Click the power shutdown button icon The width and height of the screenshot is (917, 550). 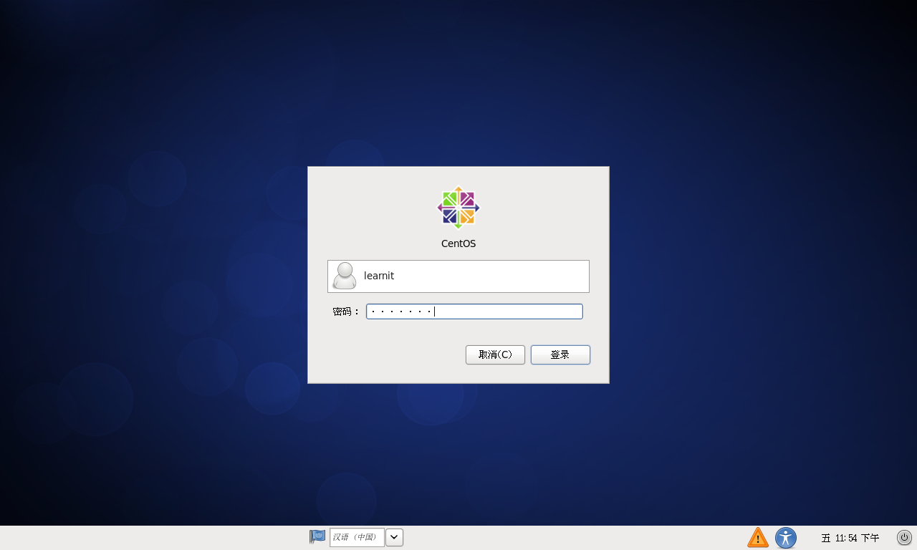coord(904,537)
